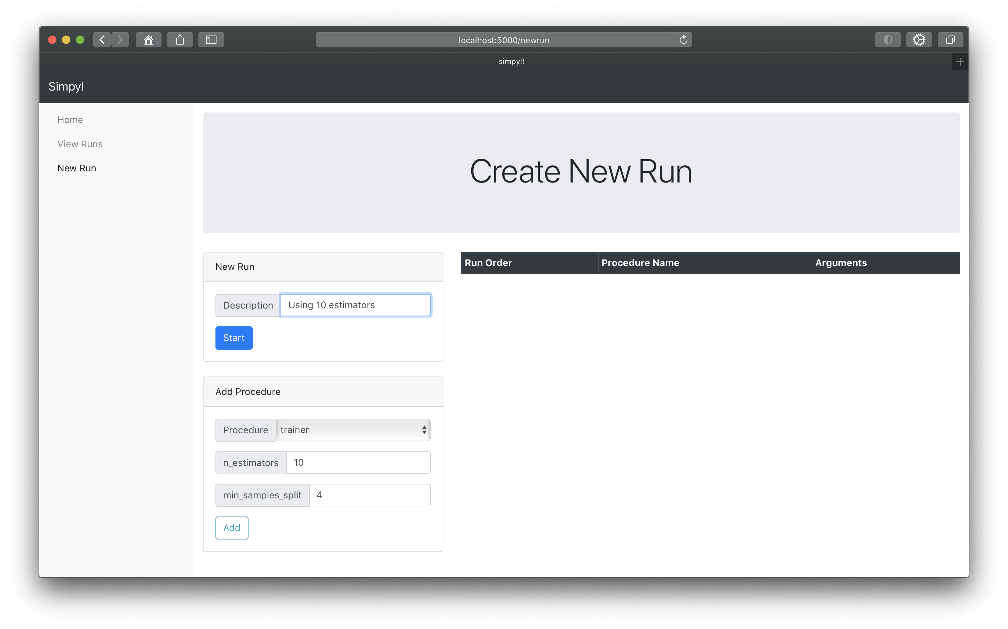Click the Home sidebar link
The image size is (1008, 629).
(70, 120)
